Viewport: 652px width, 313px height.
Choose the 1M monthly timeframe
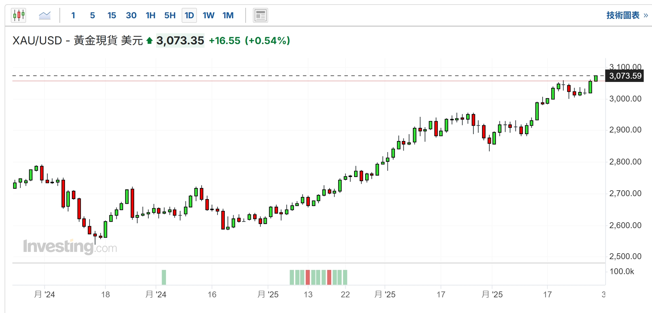point(228,15)
